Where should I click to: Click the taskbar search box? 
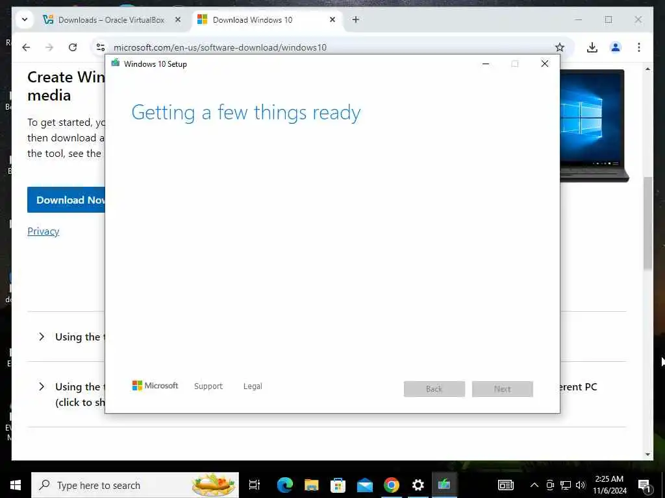tap(135, 485)
